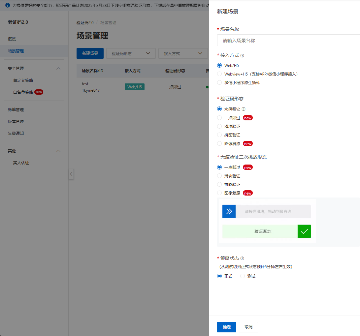Open the 接入方式 filter dropdown
360x336 pixels.
[x=183, y=53]
